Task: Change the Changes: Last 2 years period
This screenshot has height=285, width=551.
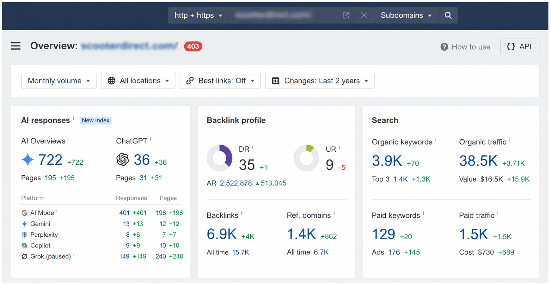Action: (x=320, y=81)
